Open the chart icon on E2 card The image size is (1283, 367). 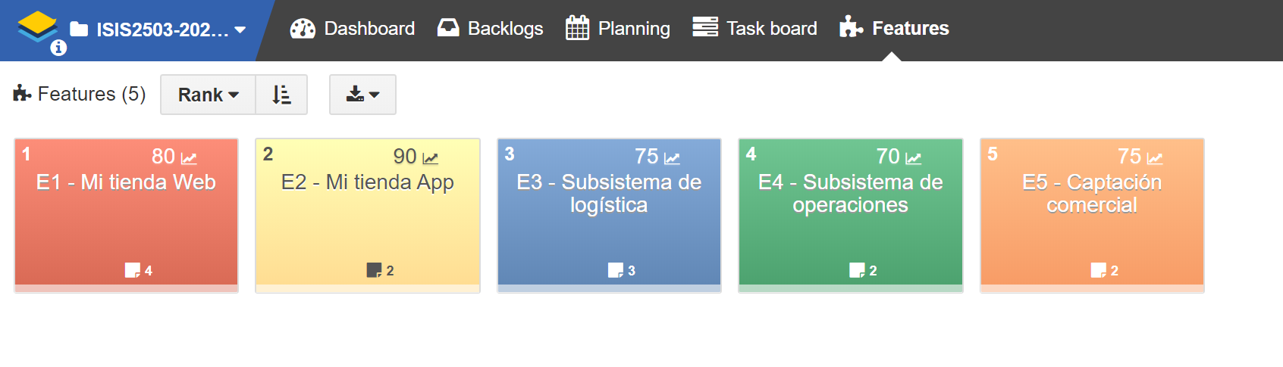point(431,158)
